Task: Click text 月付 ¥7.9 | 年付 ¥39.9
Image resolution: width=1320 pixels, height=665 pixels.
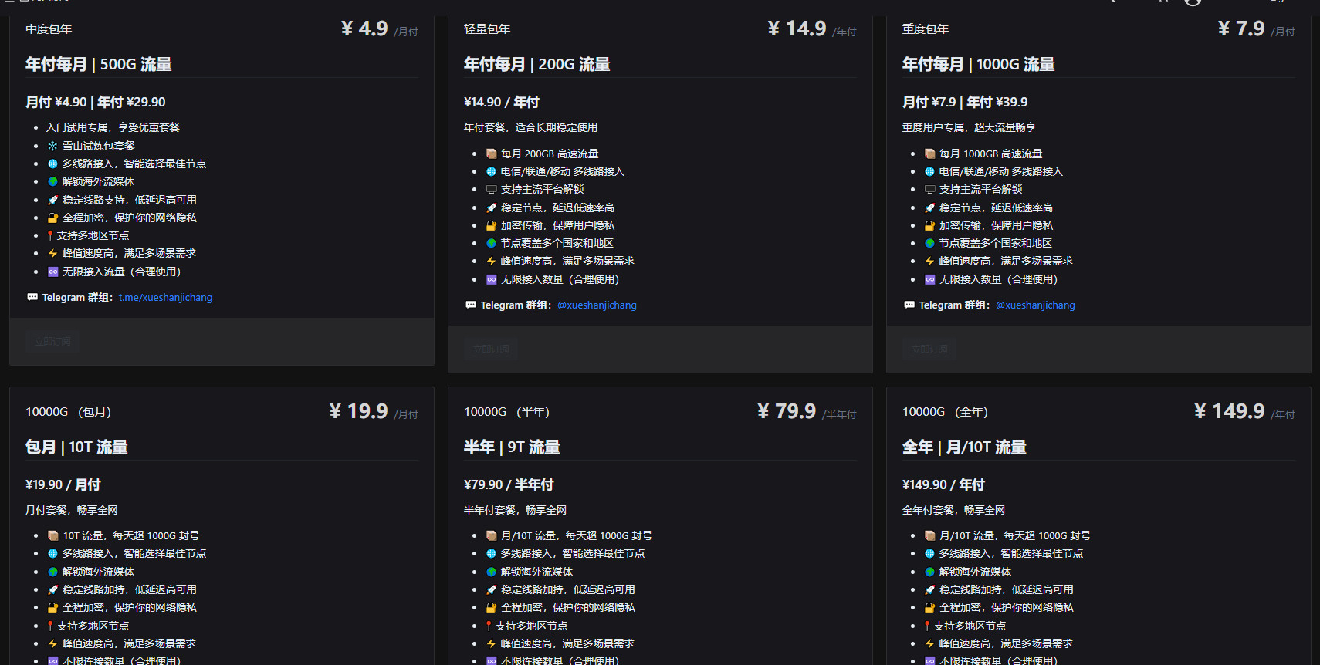Action: (965, 102)
